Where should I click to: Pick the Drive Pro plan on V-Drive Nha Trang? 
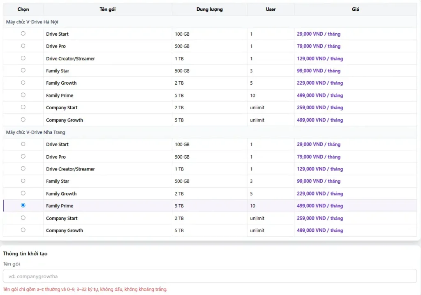[23, 157]
